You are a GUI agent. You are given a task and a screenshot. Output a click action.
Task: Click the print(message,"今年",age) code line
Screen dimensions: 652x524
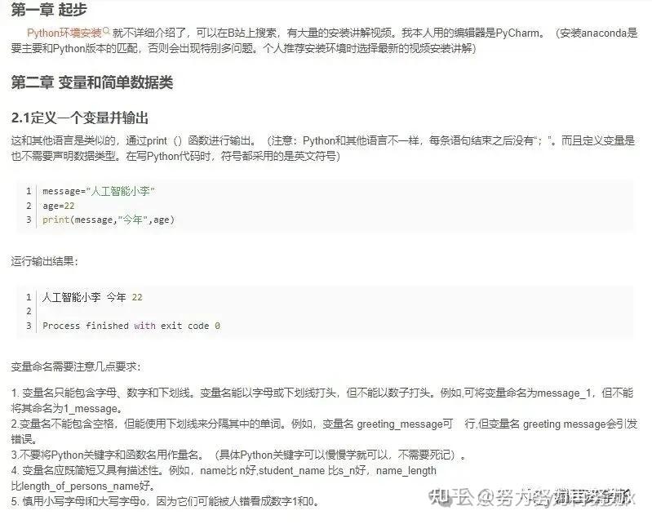pyautogui.click(x=109, y=220)
